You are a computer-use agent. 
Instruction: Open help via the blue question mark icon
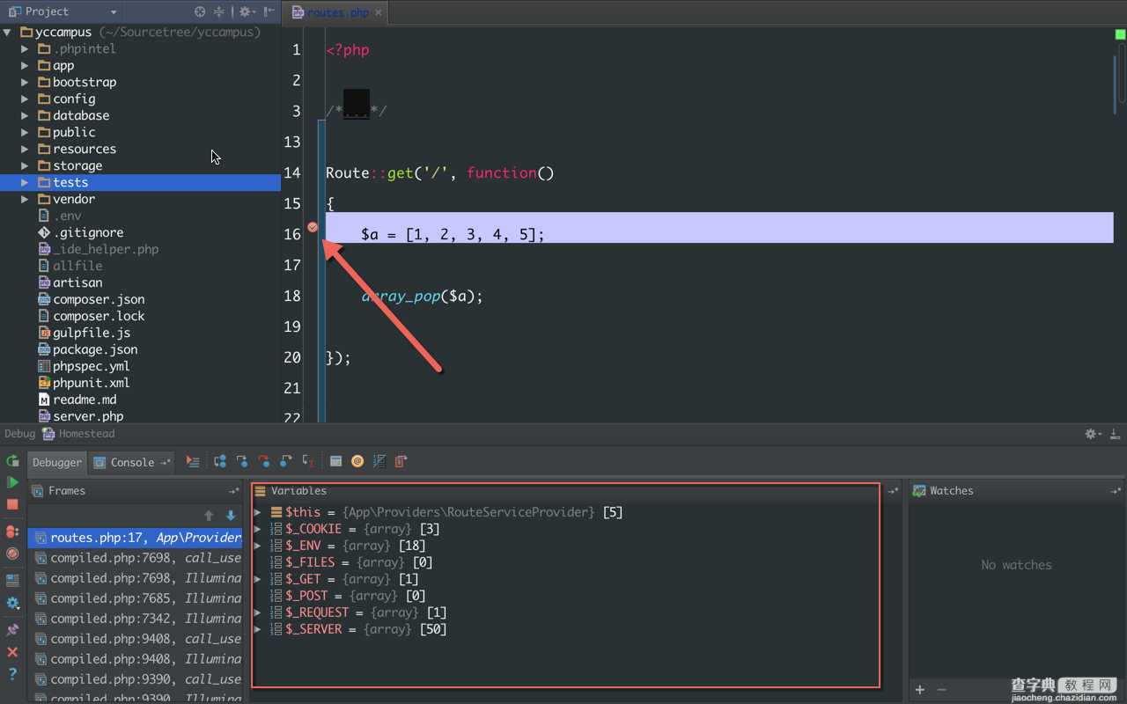(x=12, y=674)
